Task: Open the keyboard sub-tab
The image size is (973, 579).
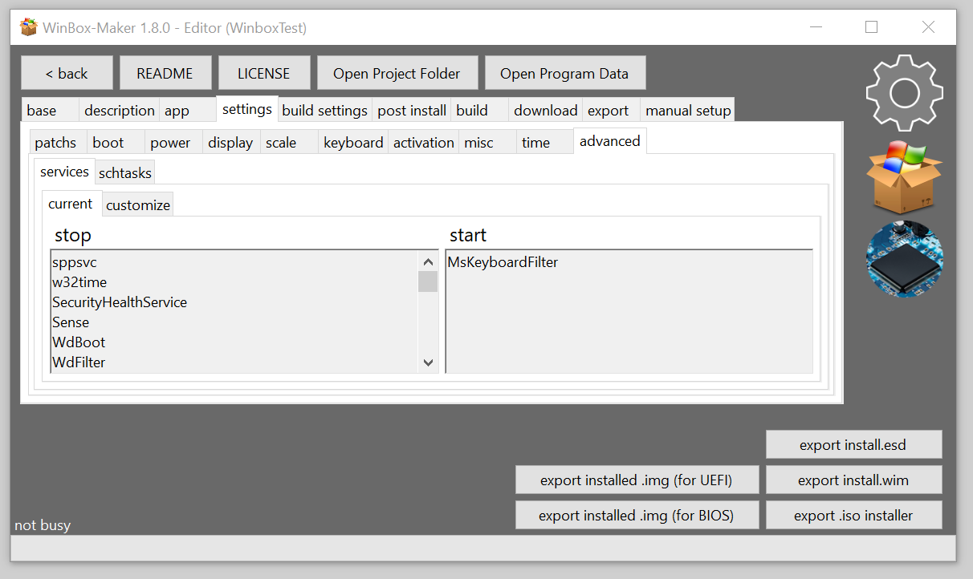Action: pos(353,142)
